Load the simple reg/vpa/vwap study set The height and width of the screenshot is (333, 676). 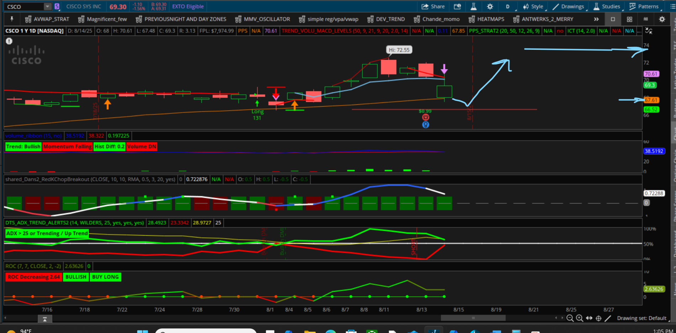(328, 19)
